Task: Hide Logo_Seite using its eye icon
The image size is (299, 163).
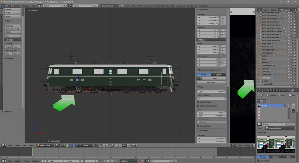Action: (289, 44)
